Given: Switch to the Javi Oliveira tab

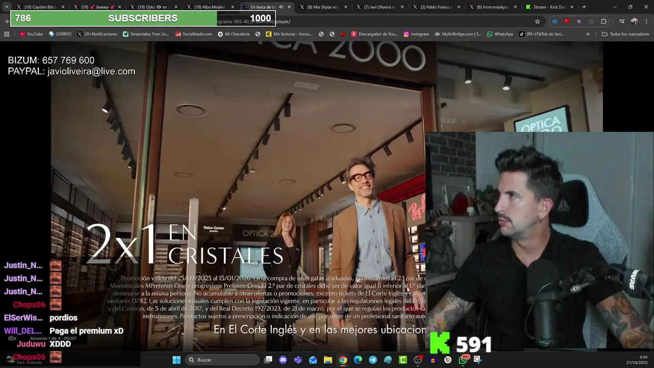Looking at the screenshot, I should click(x=379, y=7).
